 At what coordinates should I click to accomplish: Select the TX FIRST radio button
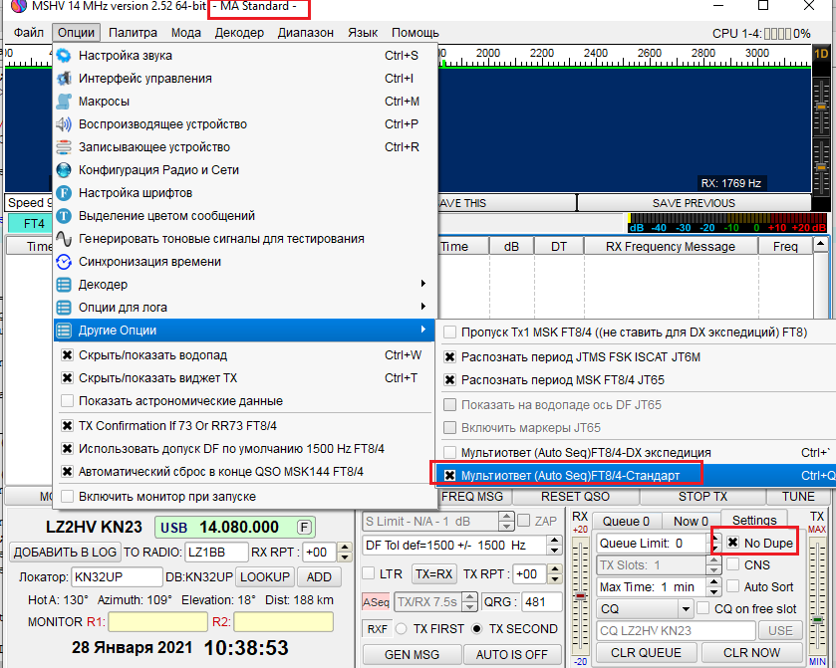[x=402, y=628]
